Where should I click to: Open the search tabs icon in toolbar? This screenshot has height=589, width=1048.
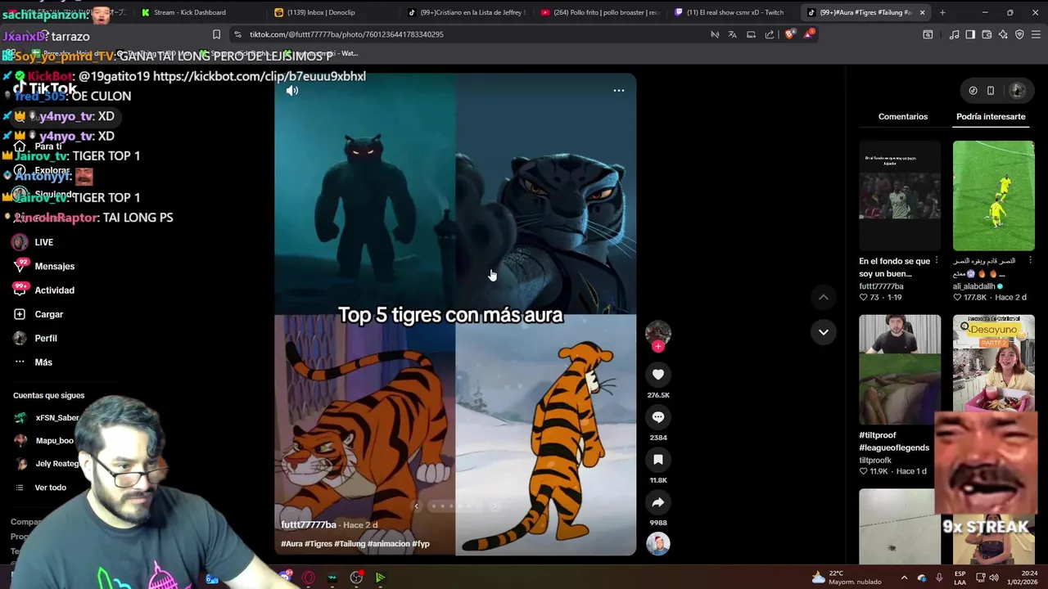pos(928,34)
